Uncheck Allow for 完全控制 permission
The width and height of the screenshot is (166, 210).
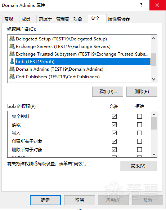tap(114, 117)
